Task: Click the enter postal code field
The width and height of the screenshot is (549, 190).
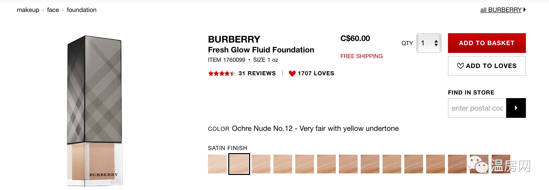Action: 477,108
